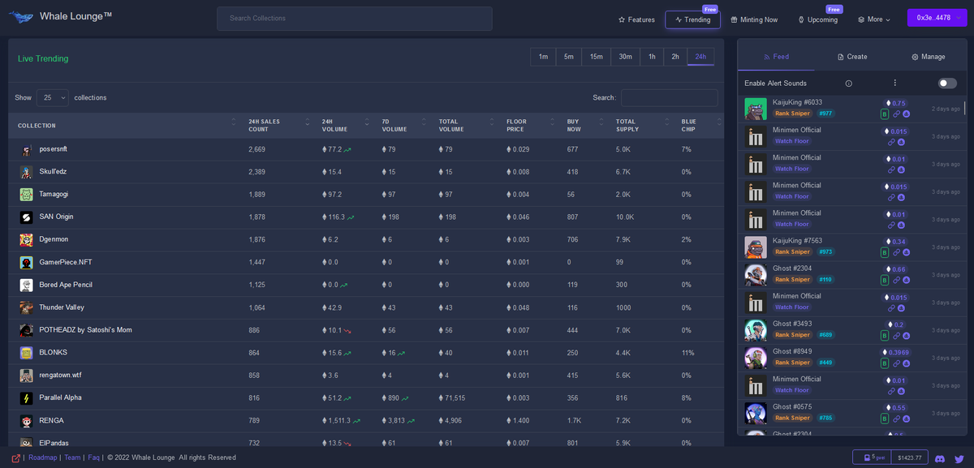Screen dimensions: 974x468
Task: Sort by Blue Chip column
Action: tap(700, 126)
